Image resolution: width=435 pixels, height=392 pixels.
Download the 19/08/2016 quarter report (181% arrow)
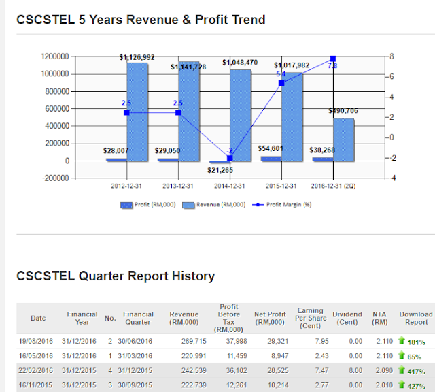[x=402, y=340]
